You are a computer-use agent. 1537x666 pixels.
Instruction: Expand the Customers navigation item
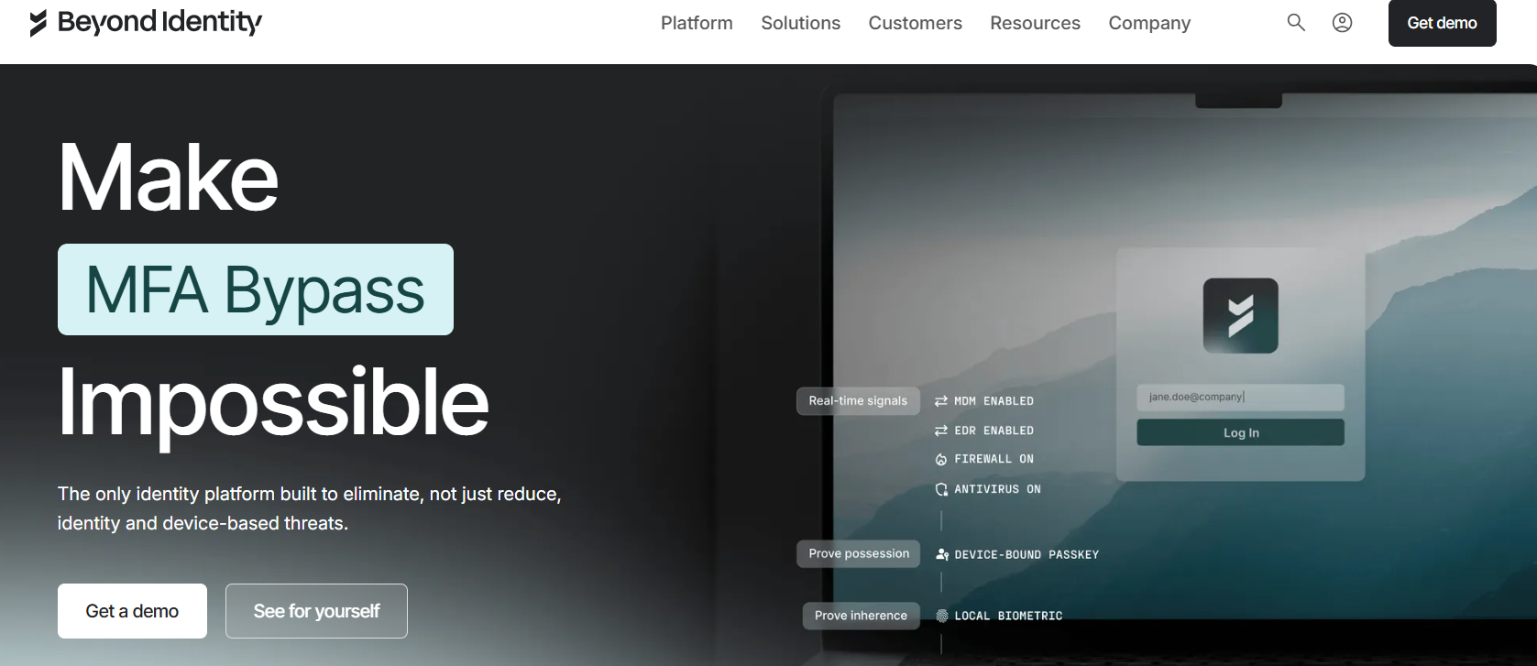(x=915, y=23)
